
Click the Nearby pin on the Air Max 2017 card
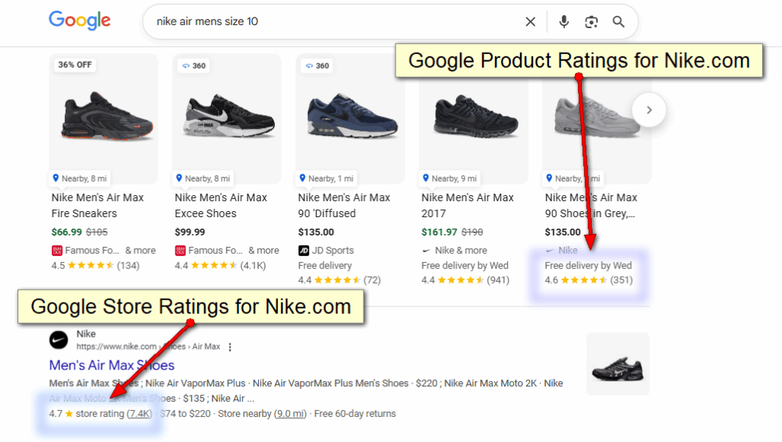pyautogui.click(x=449, y=178)
